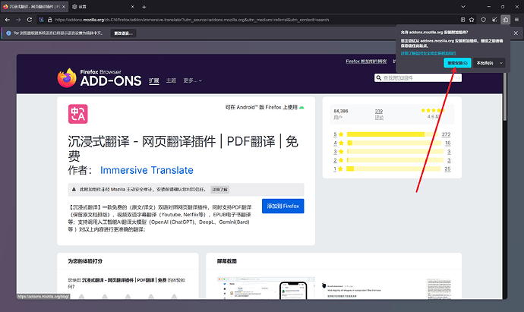Click the 添加到 Firefox button
This screenshot has height=312, width=524.
[x=283, y=206]
